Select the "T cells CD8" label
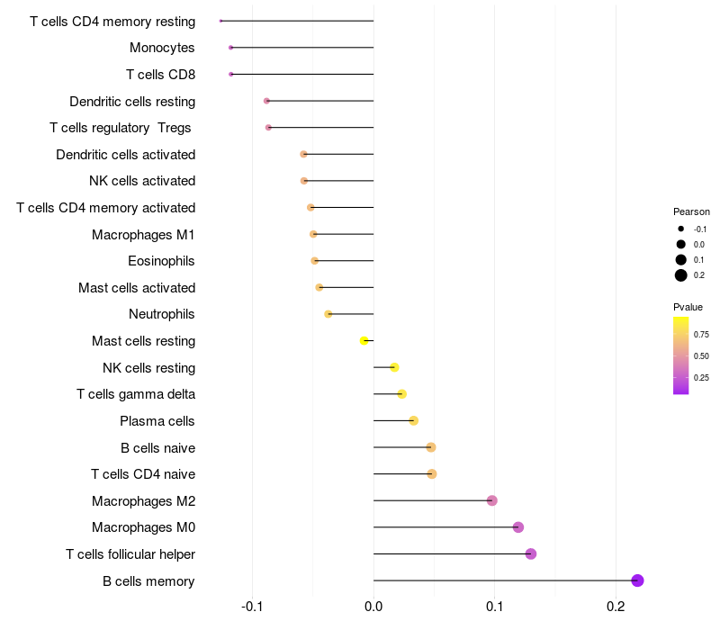 coord(161,74)
